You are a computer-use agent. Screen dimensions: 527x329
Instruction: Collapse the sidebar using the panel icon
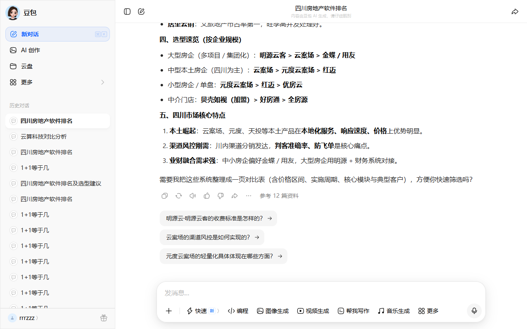point(127,12)
